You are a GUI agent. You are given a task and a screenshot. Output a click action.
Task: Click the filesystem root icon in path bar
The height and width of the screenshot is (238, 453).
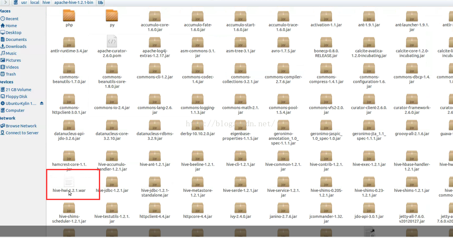pos(16,2)
